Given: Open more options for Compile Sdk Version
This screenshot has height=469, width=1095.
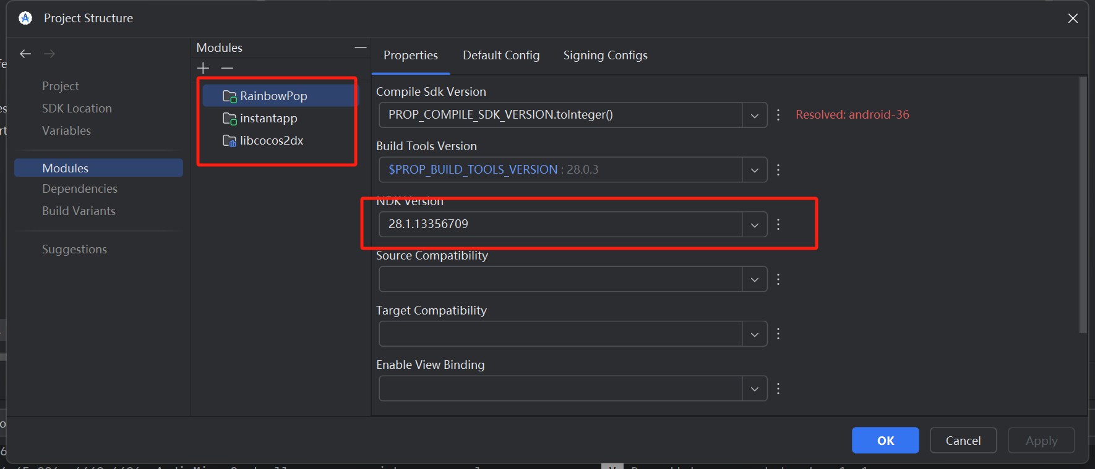Looking at the screenshot, I should coord(778,115).
